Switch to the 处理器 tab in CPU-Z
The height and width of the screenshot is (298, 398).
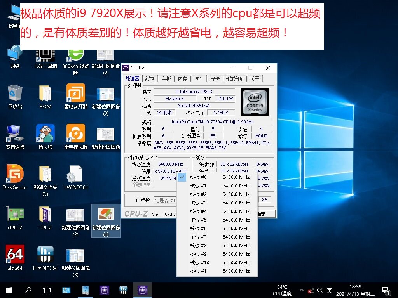point(132,78)
